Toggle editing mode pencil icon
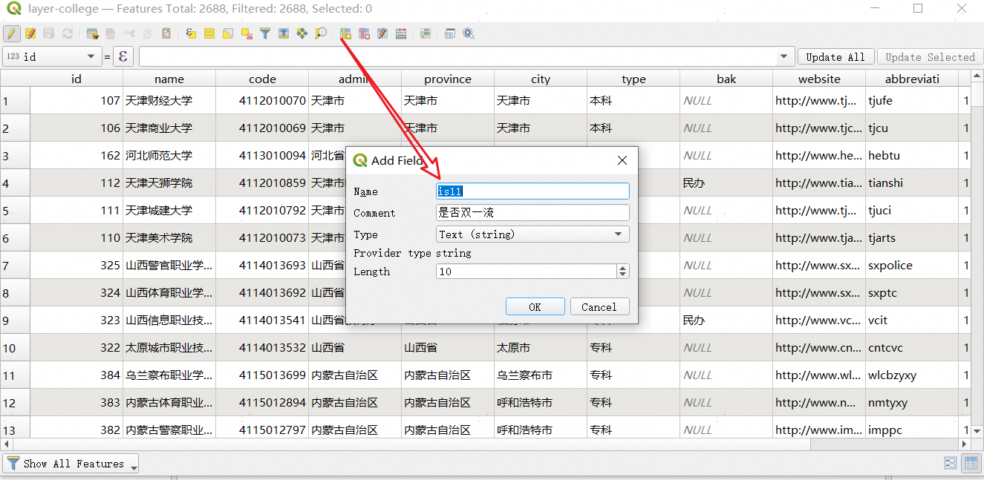 [12, 33]
